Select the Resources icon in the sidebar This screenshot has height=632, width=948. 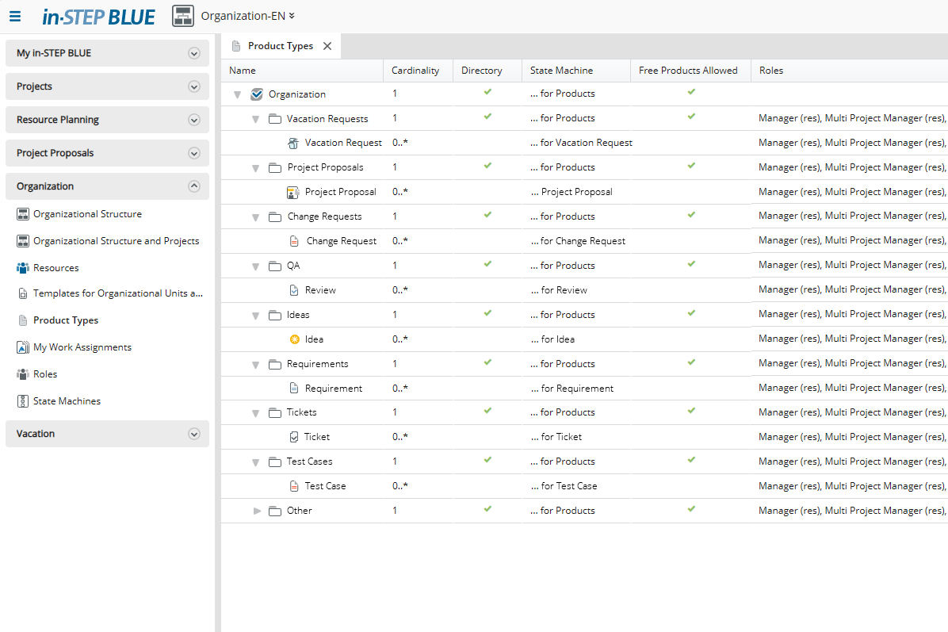tap(22, 267)
